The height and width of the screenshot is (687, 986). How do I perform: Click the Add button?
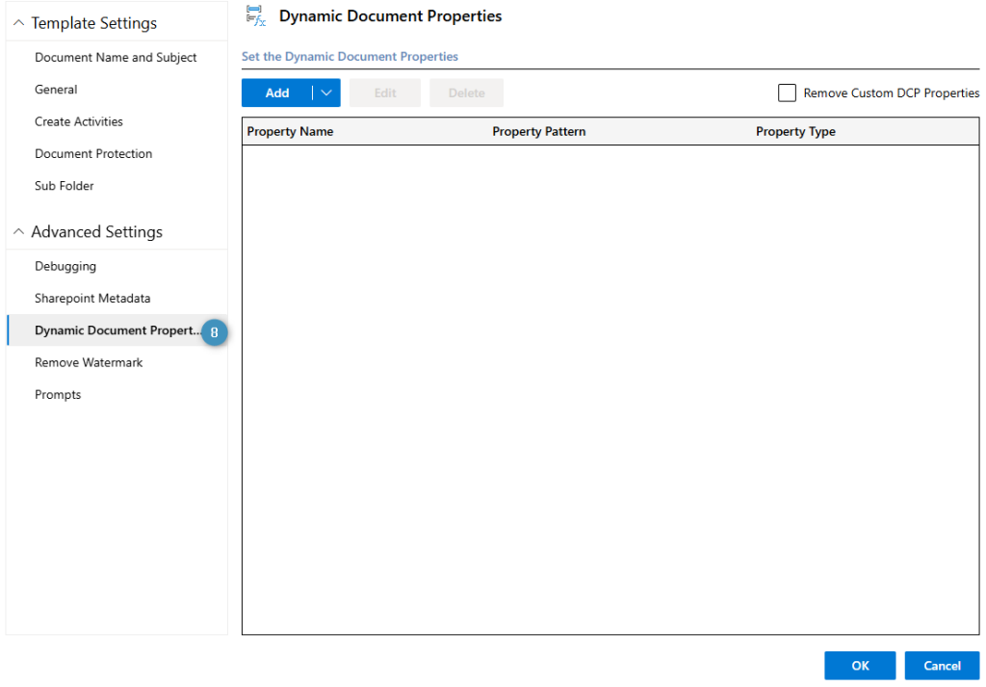tap(276, 92)
